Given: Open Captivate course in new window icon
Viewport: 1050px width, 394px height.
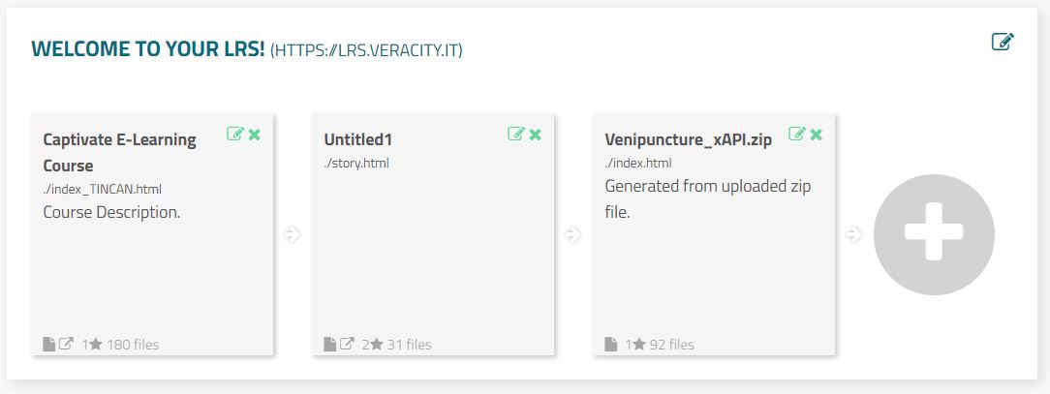Looking at the screenshot, I should coord(67,344).
